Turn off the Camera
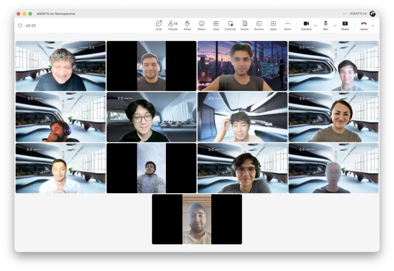The width and height of the screenshot is (394, 271). [306, 26]
